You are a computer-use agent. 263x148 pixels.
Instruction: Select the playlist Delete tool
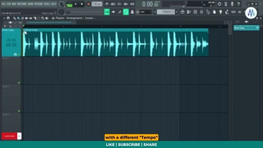(23, 18)
